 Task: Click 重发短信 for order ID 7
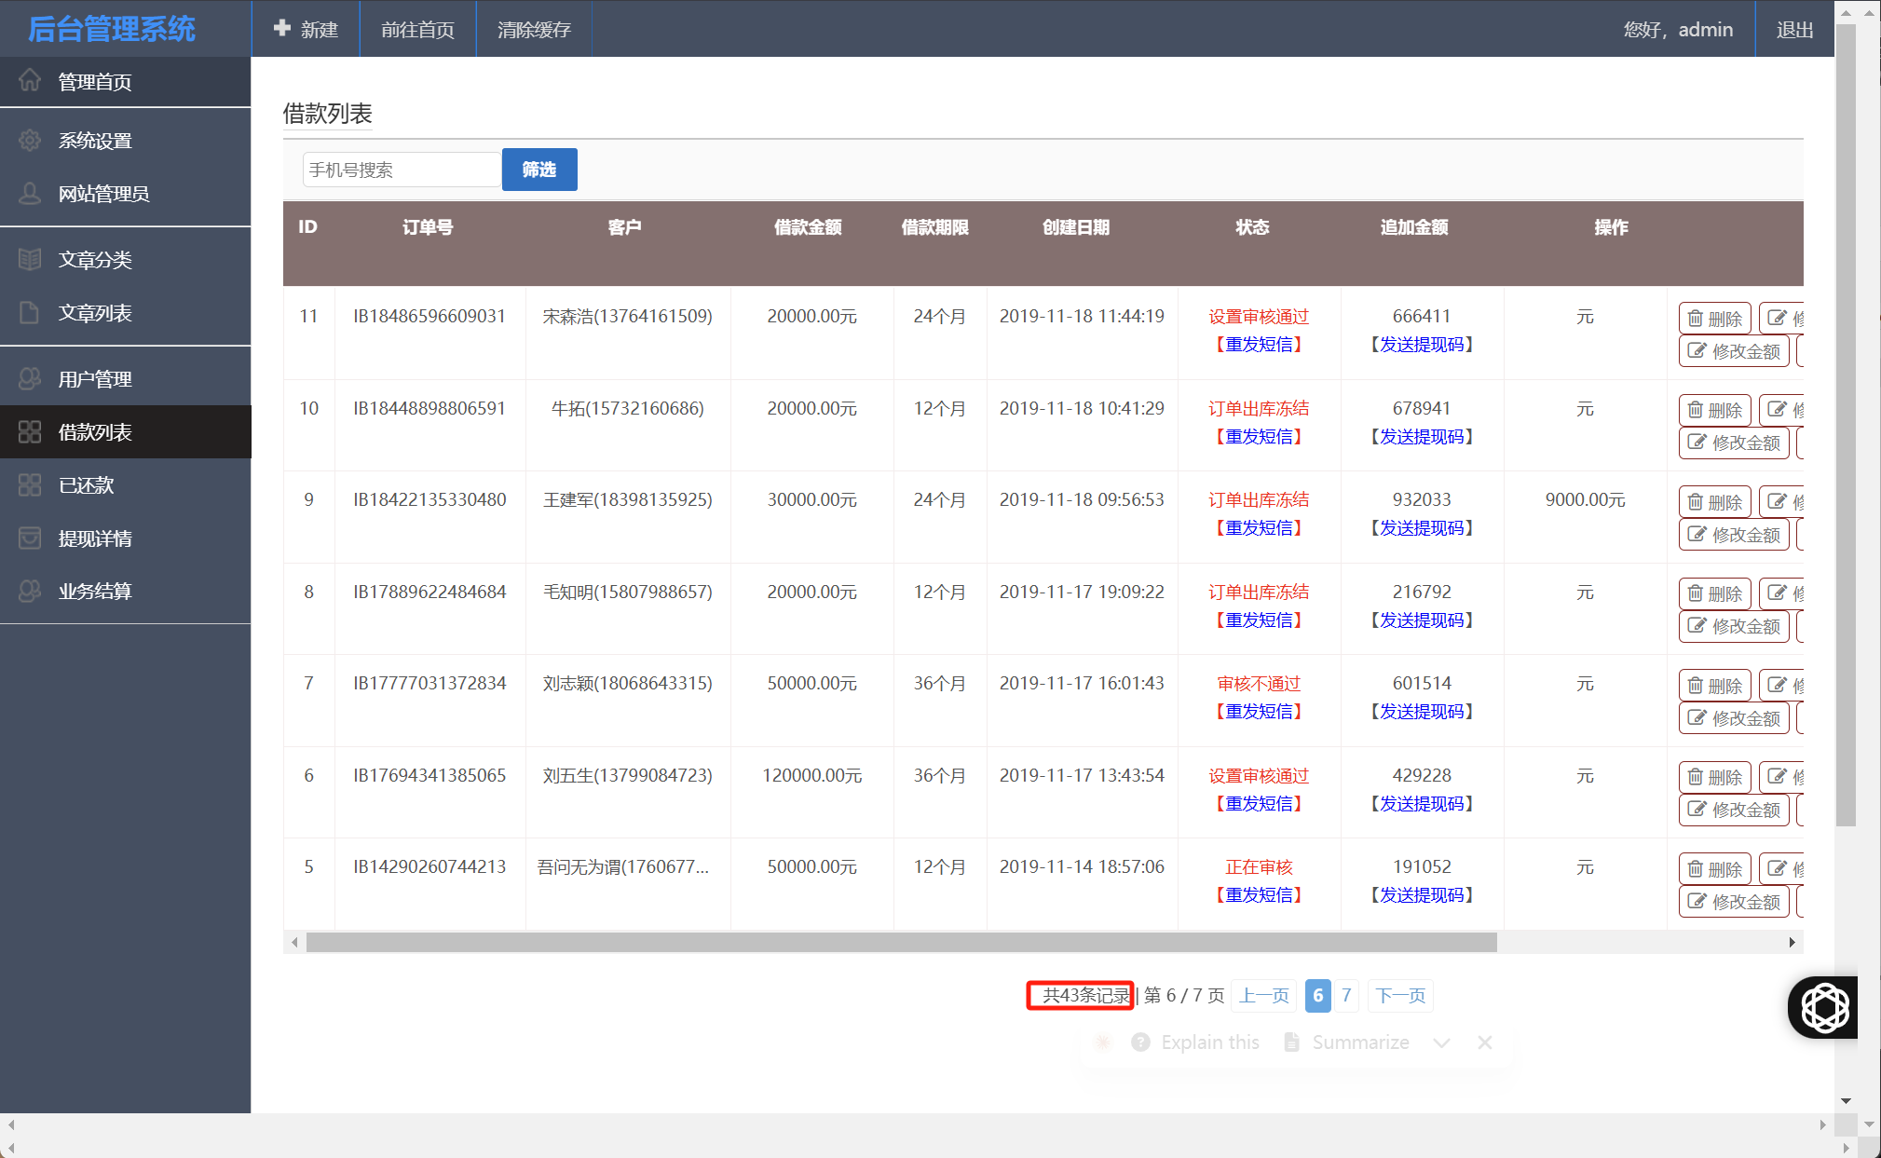1259,711
